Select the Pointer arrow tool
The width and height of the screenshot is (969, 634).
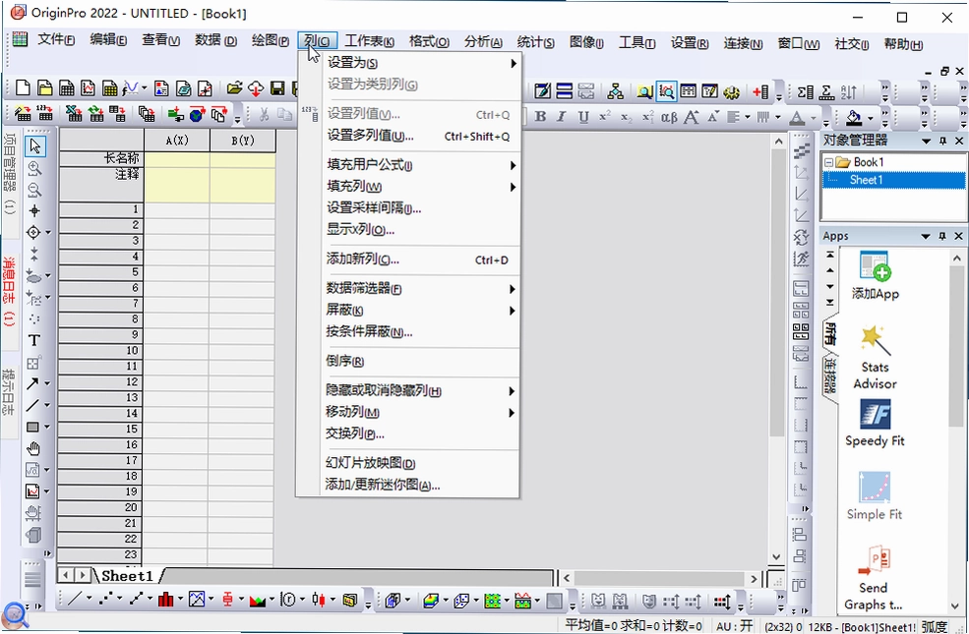[x=34, y=145]
